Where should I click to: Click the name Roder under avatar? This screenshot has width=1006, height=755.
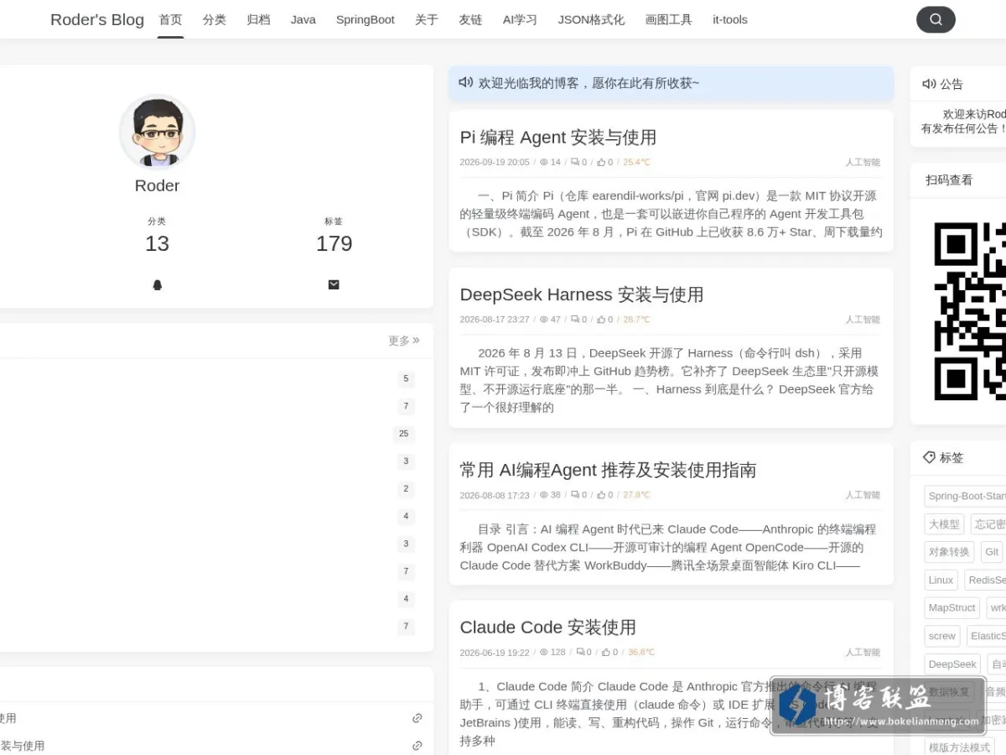pyautogui.click(x=157, y=185)
